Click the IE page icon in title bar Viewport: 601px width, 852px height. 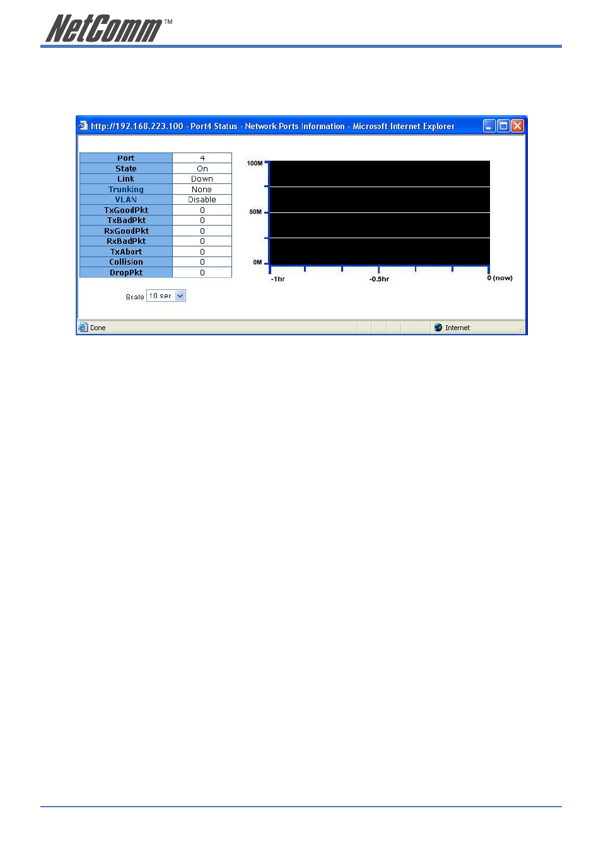pos(83,125)
